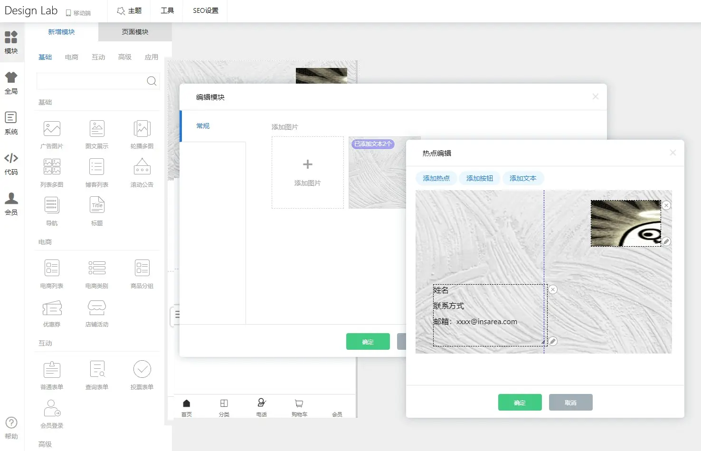Click the module search input field

click(91, 81)
